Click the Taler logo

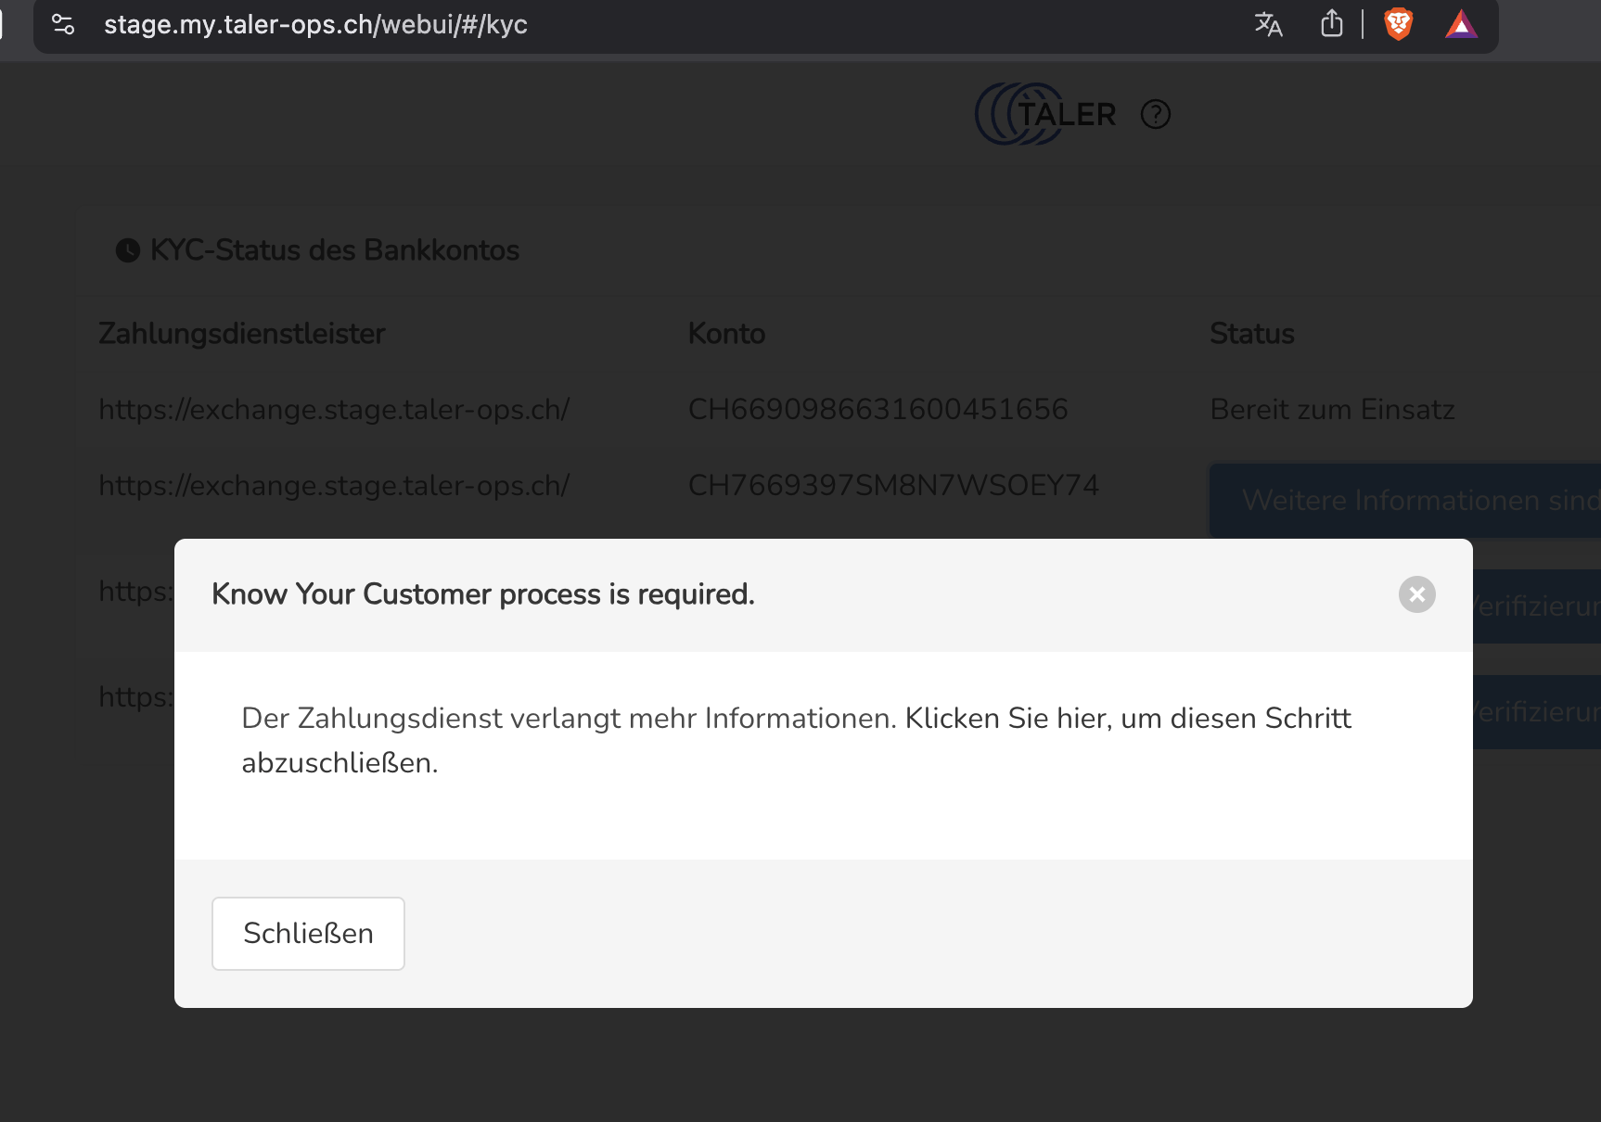pos(1045,114)
